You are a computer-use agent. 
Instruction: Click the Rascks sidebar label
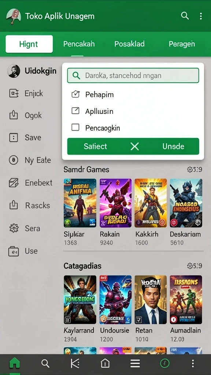(x=38, y=205)
